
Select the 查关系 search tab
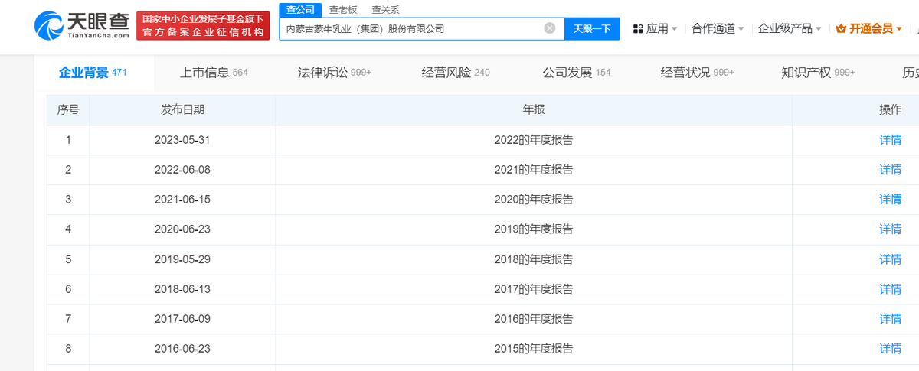(x=385, y=9)
